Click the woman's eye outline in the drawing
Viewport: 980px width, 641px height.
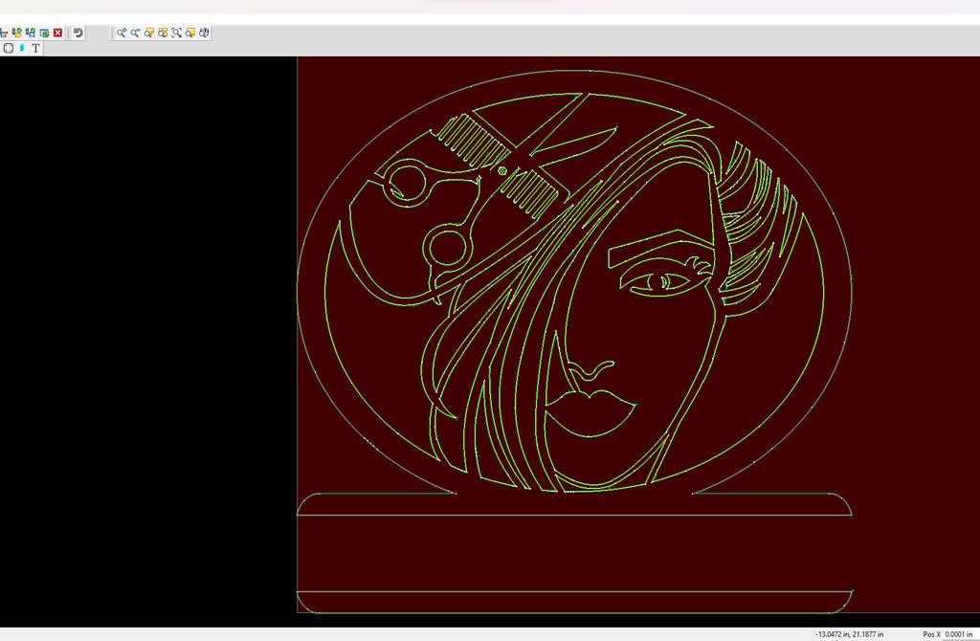pos(662,281)
